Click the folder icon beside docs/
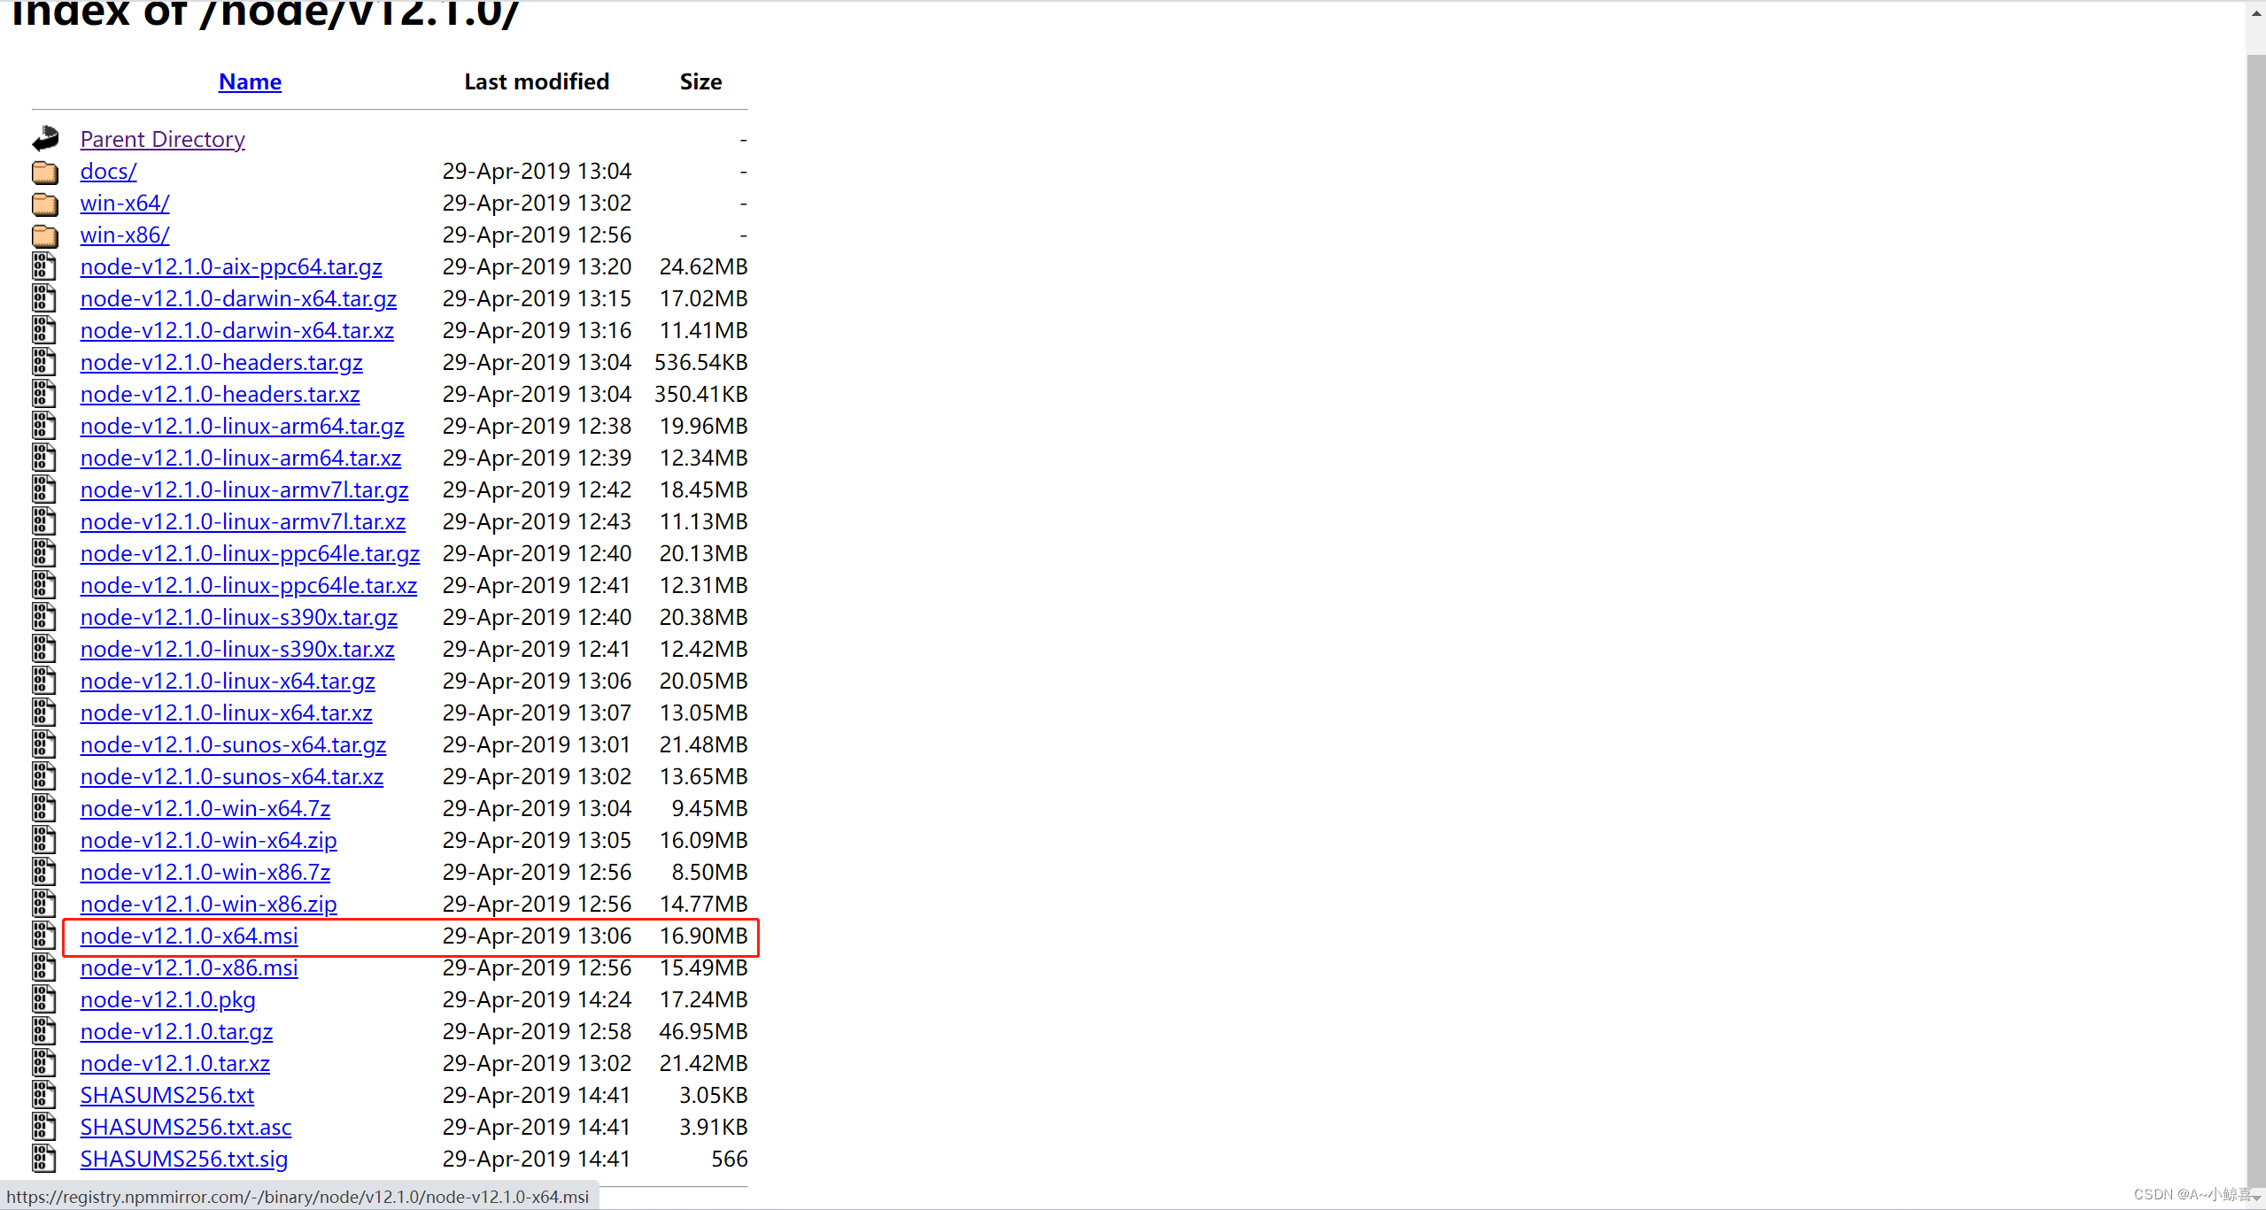The width and height of the screenshot is (2266, 1210). [45, 172]
